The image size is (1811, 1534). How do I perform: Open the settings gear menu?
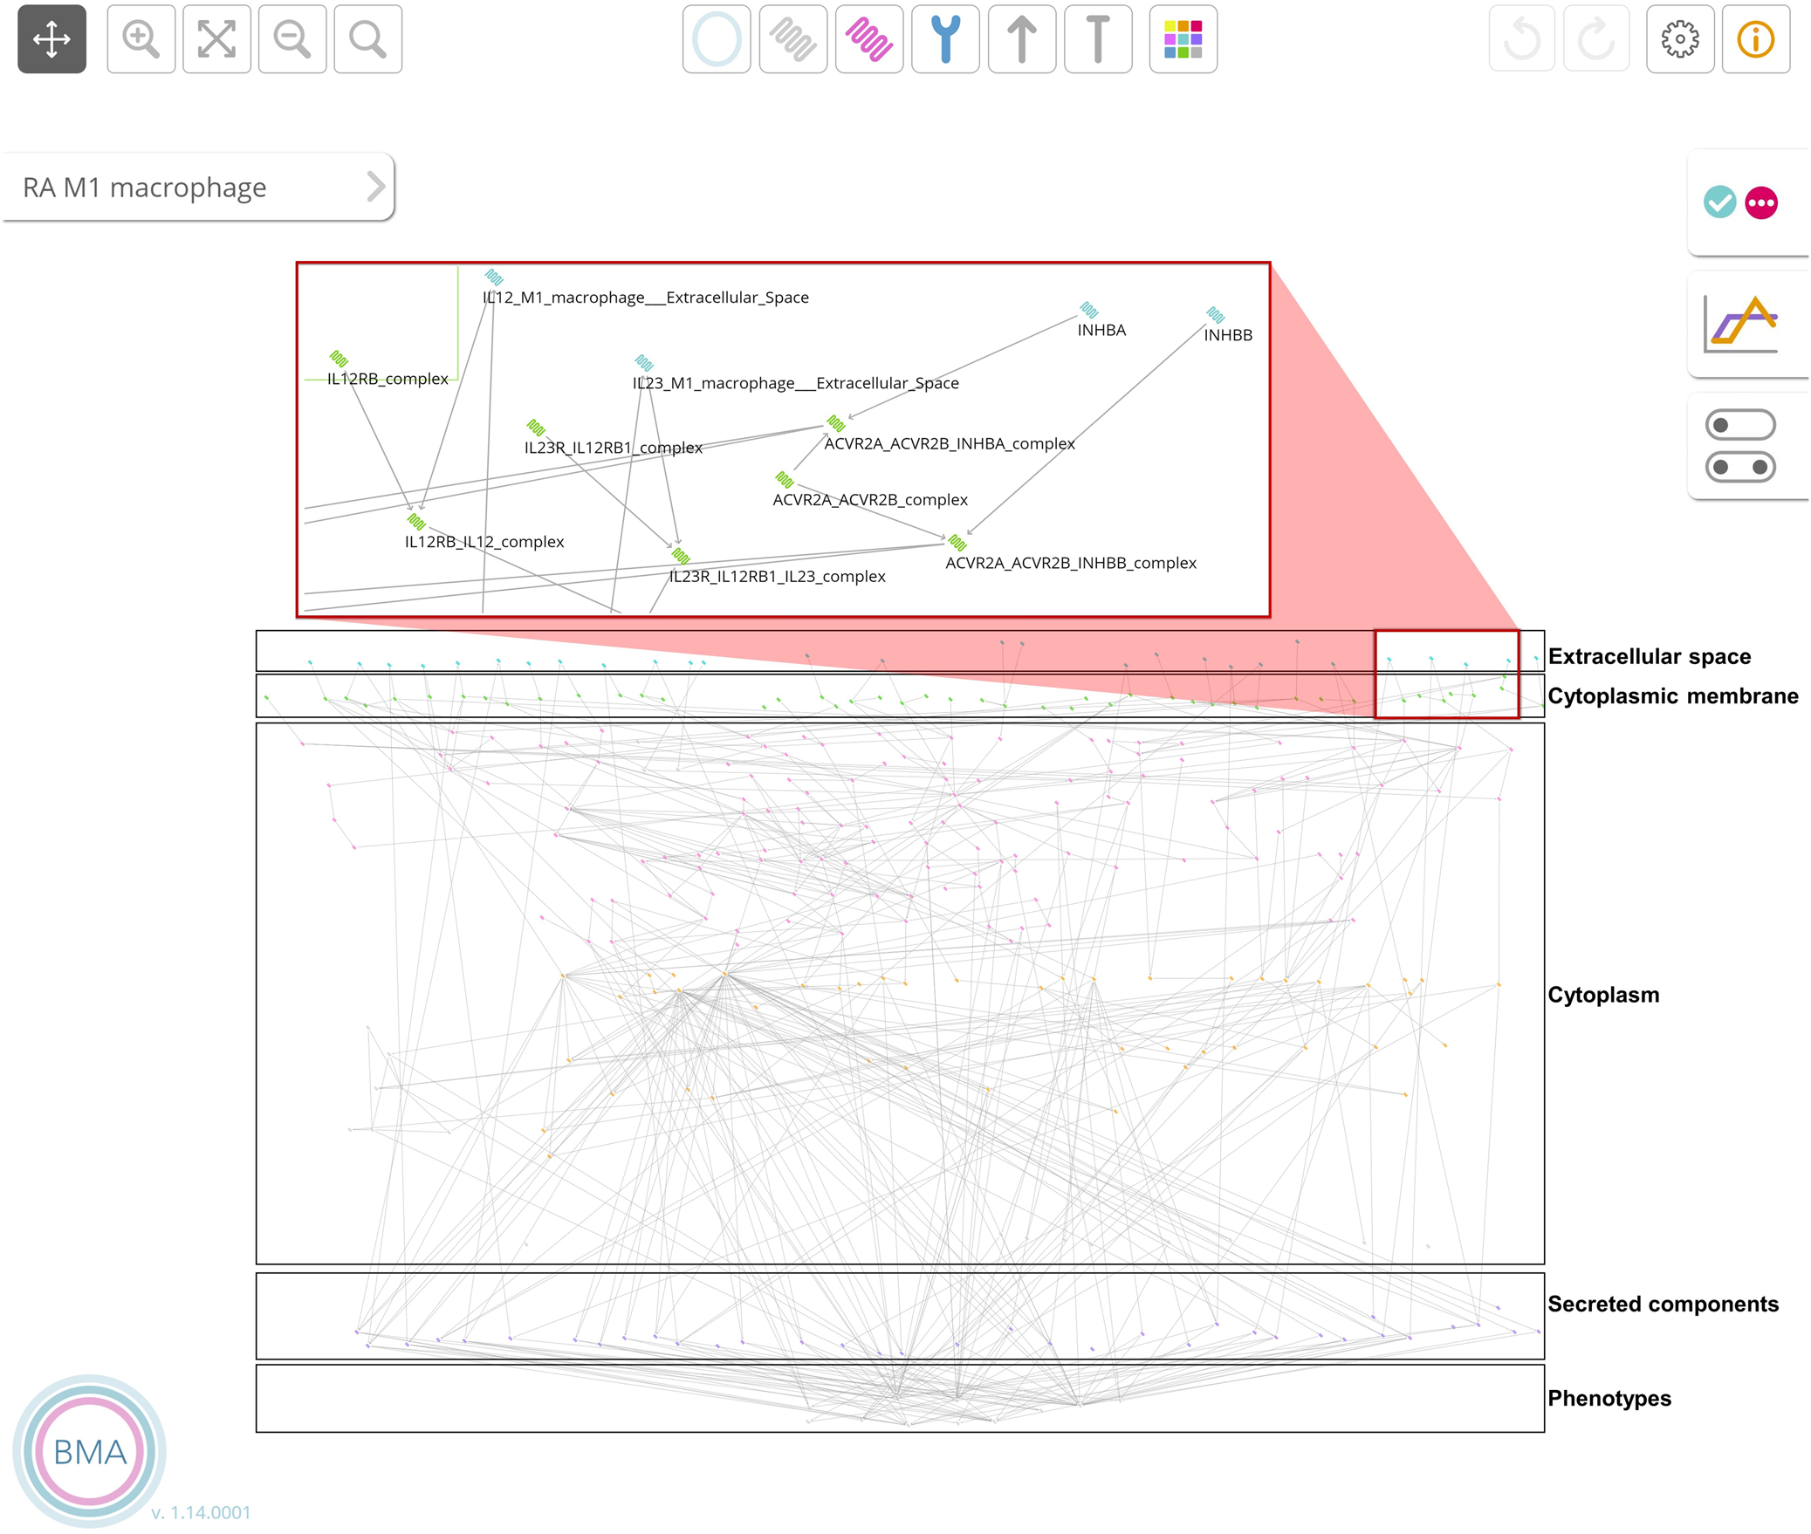click(x=1678, y=39)
